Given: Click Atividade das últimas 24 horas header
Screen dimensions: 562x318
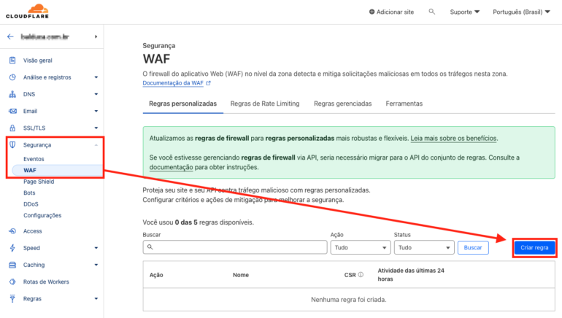Looking at the screenshot, I should pos(411,275).
